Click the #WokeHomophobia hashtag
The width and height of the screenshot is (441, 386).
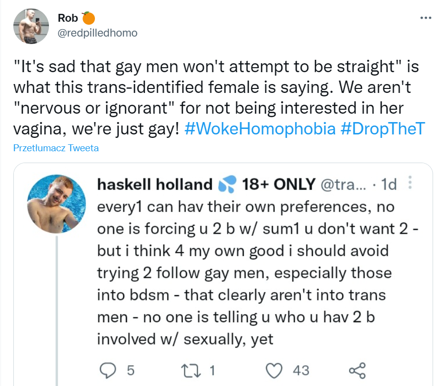point(260,129)
